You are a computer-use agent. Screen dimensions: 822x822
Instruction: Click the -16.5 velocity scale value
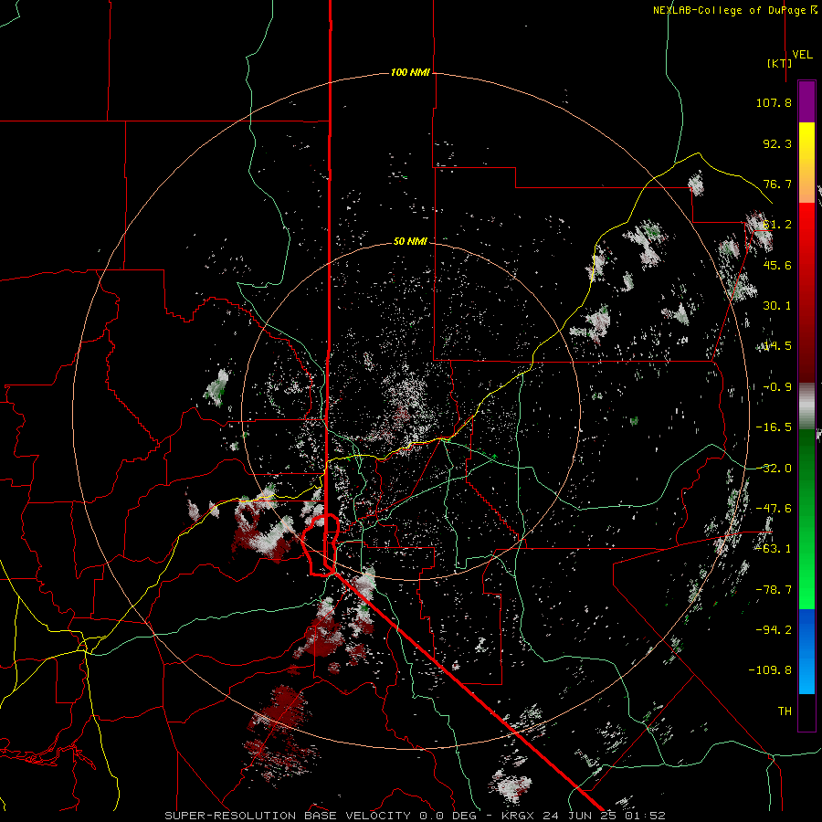coord(774,427)
